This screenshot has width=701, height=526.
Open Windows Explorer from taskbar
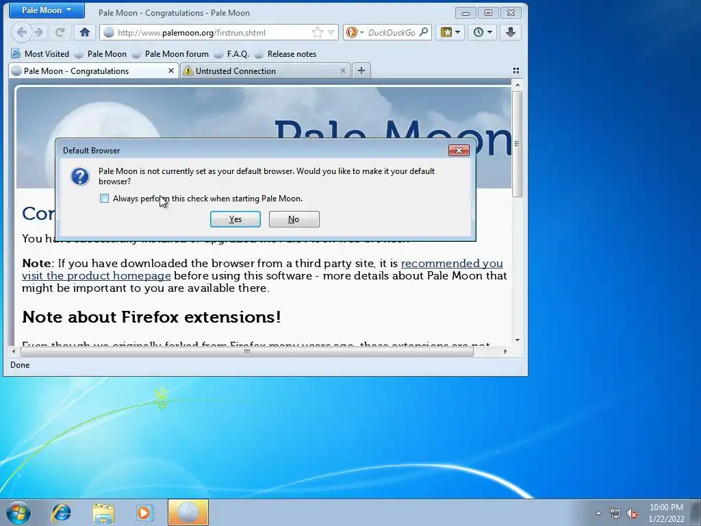click(x=103, y=512)
